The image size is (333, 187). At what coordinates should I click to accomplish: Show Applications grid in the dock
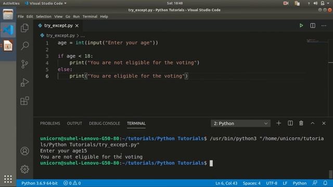tap(8, 179)
